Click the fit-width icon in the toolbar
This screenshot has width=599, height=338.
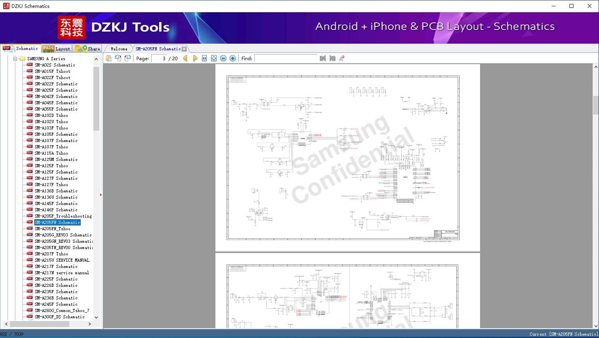[x=204, y=58]
